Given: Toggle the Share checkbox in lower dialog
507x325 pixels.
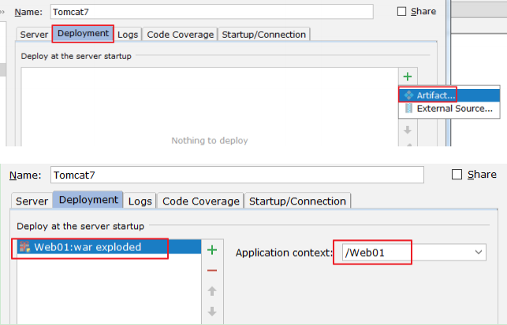Looking at the screenshot, I should (x=457, y=175).
